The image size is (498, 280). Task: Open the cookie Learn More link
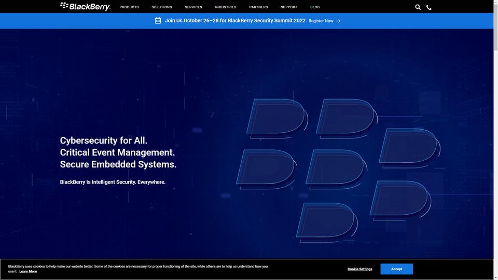click(x=28, y=271)
